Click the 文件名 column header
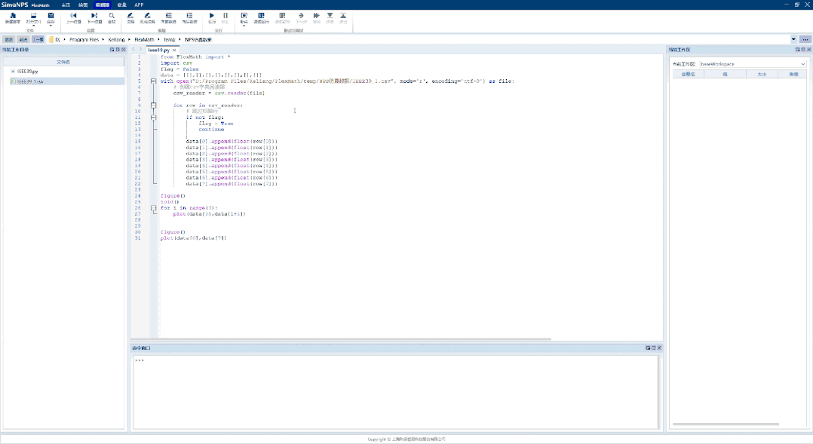Screen dimensions: 813x444 63,62
